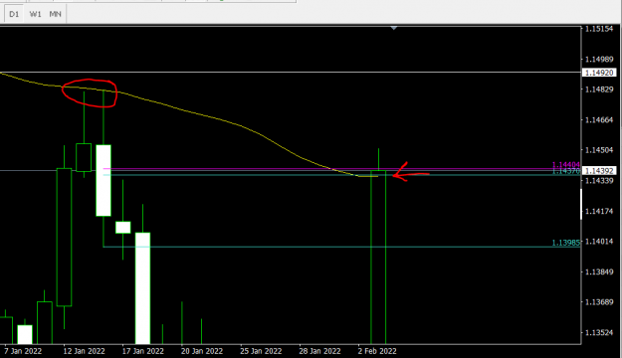This screenshot has height=358, width=622.
Task: Click the 1.13849 price scale value
Action: (599, 271)
